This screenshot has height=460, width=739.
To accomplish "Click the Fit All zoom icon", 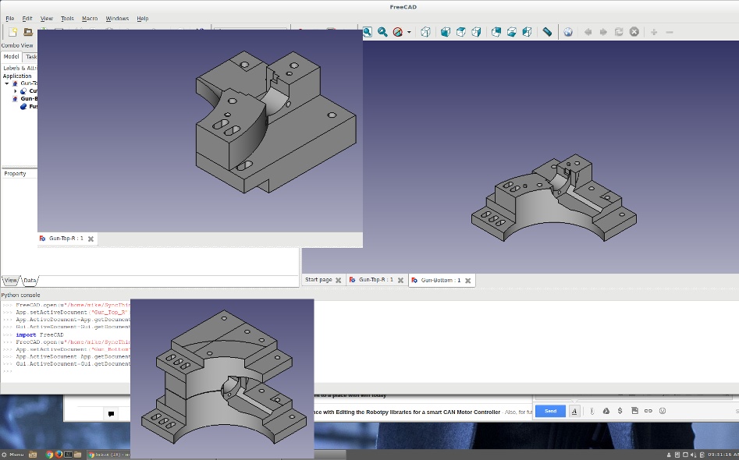I will pos(367,32).
